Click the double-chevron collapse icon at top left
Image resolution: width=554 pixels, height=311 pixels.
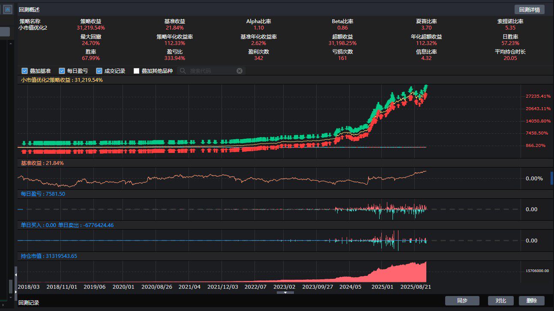point(7,9)
